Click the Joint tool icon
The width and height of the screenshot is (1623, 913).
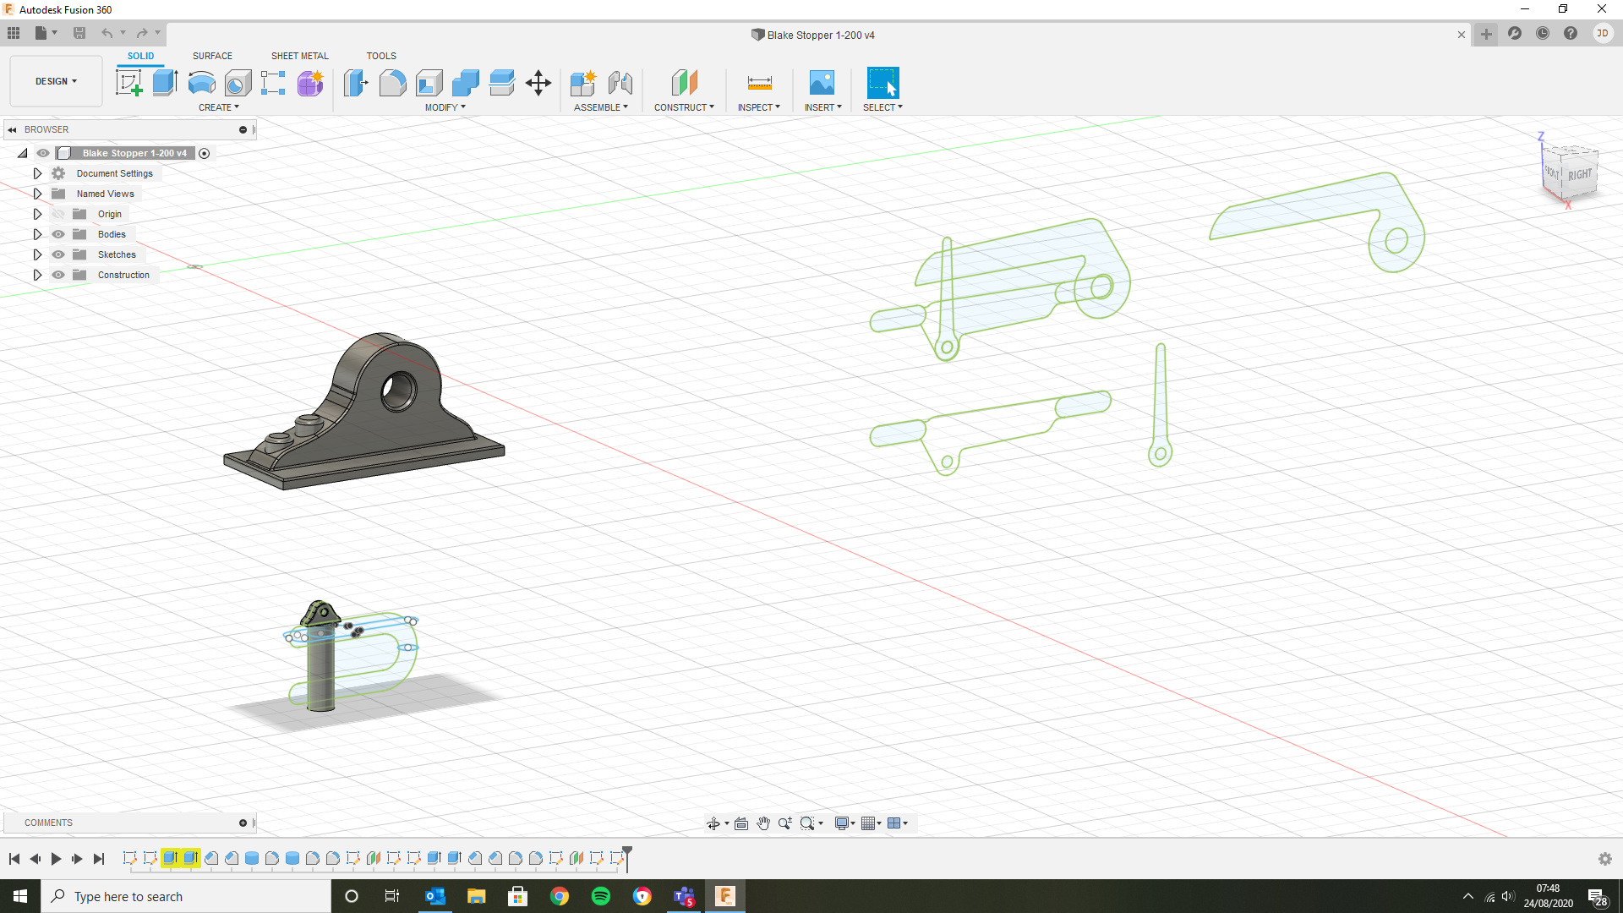[x=620, y=83]
